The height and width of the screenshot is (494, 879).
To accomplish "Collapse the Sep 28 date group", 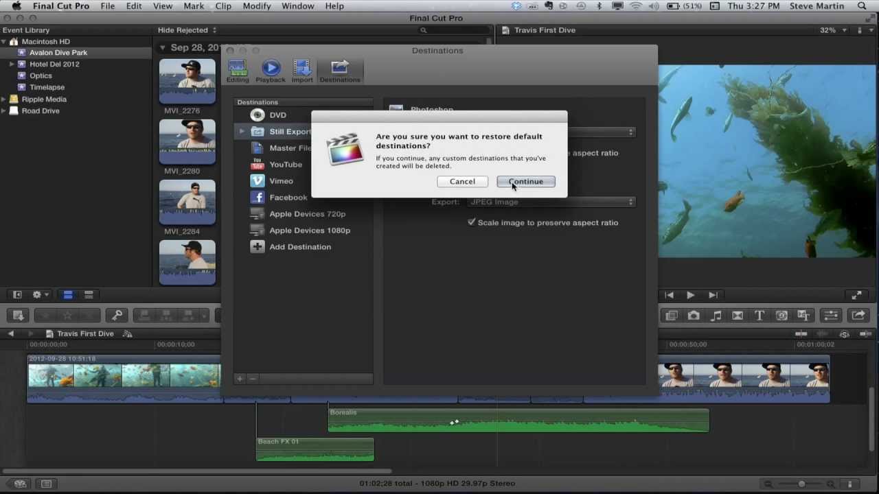I will point(163,48).
